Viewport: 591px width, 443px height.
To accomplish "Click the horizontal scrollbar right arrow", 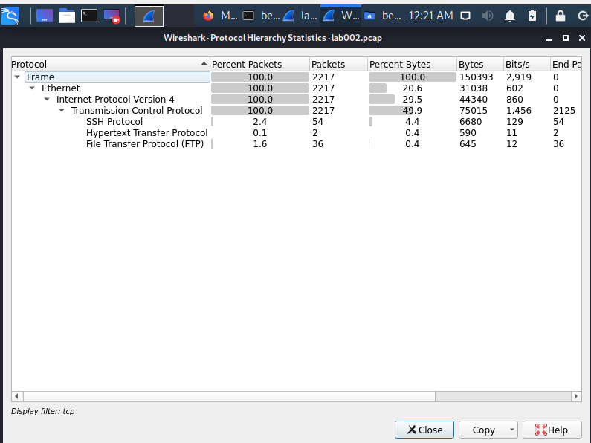I will [576, 396].
